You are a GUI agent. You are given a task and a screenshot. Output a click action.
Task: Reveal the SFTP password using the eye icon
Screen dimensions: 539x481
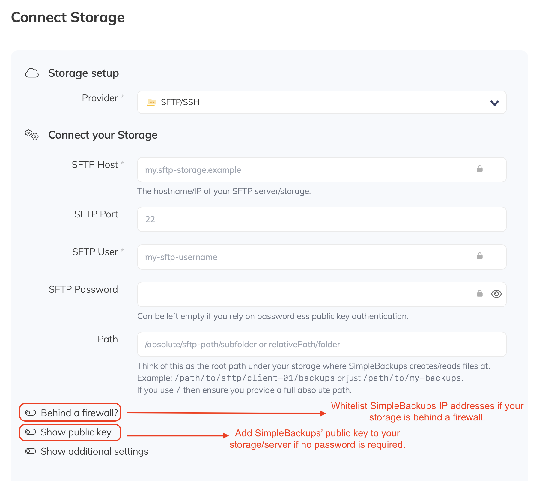click(x=496, y=294)
